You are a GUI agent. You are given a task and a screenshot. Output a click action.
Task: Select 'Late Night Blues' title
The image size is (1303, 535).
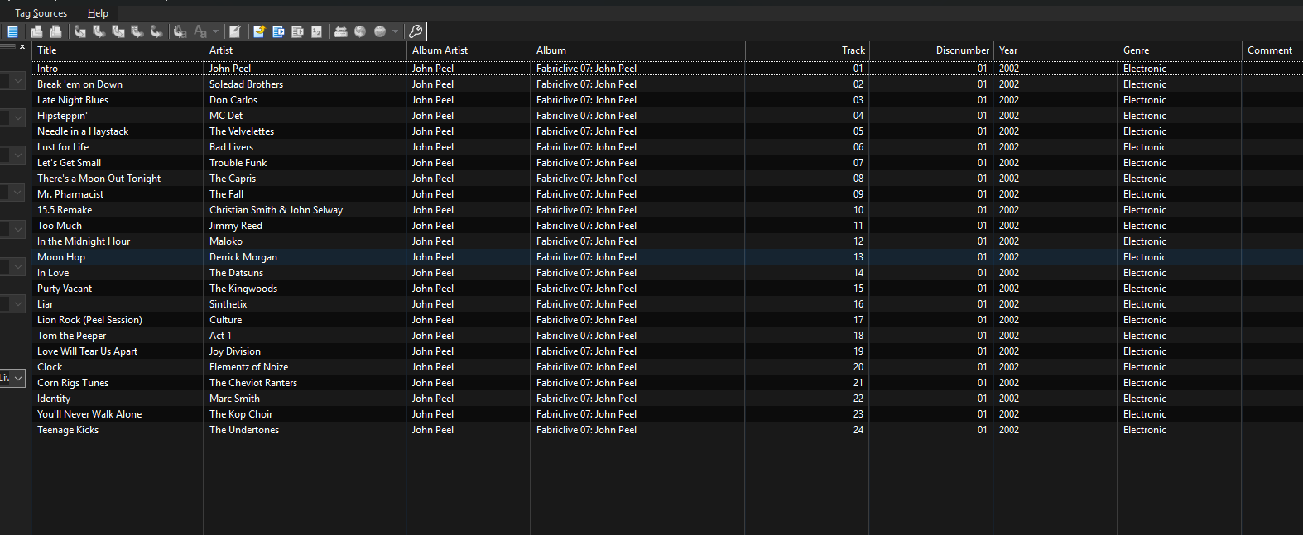(73, 100)
